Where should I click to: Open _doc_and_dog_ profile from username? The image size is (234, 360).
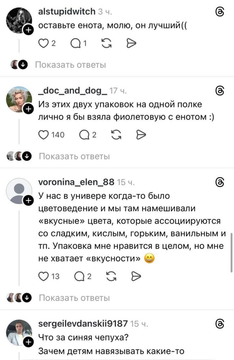72,91
